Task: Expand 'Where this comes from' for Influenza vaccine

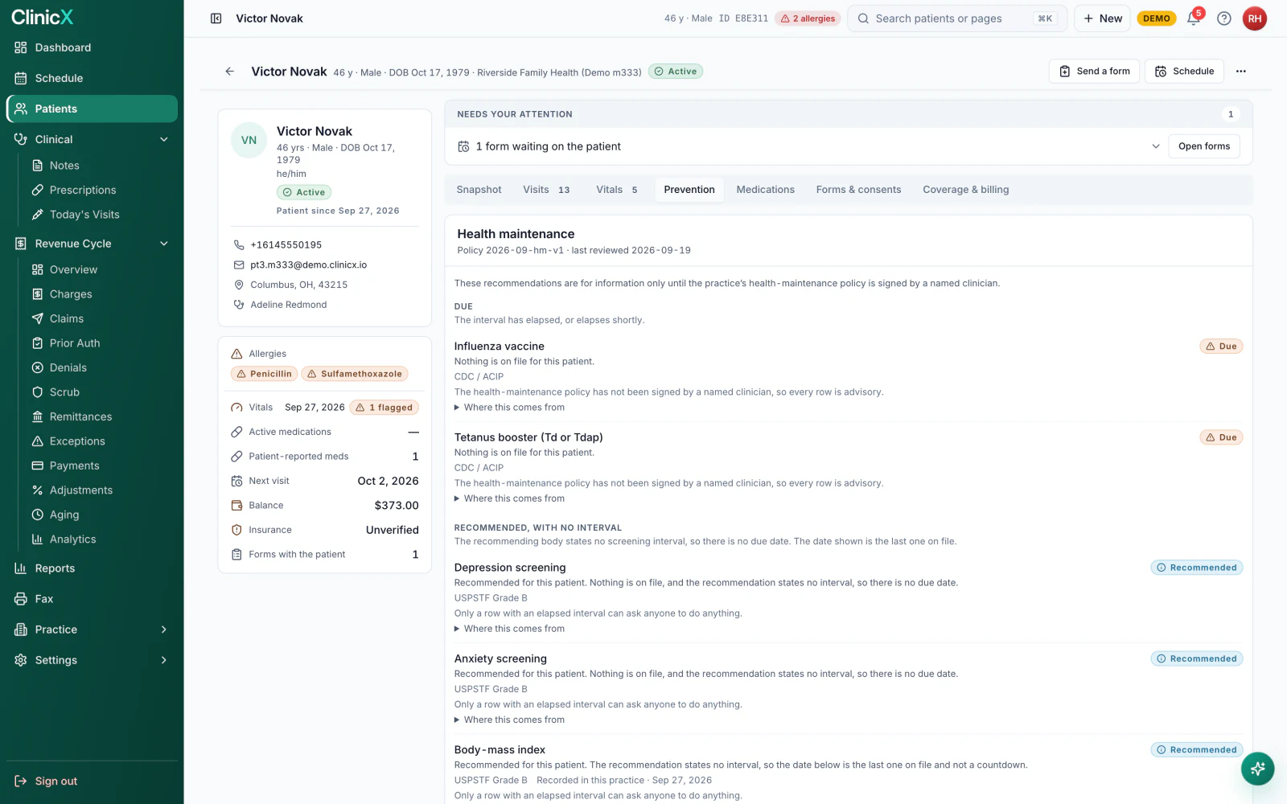Action: [509, 408]
